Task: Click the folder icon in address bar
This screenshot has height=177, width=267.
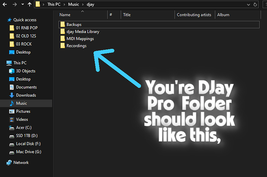Action: (x=38, y=4)
